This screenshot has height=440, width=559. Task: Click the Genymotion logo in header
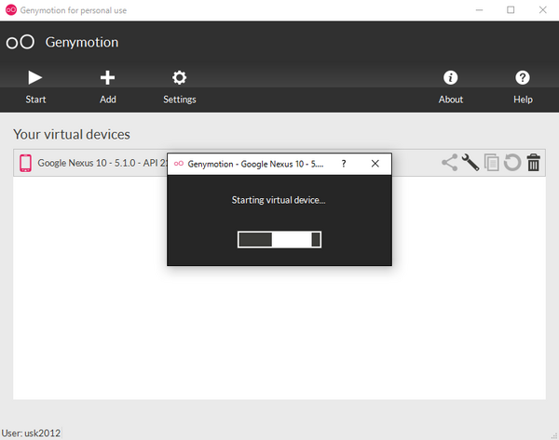coord(20,43)
